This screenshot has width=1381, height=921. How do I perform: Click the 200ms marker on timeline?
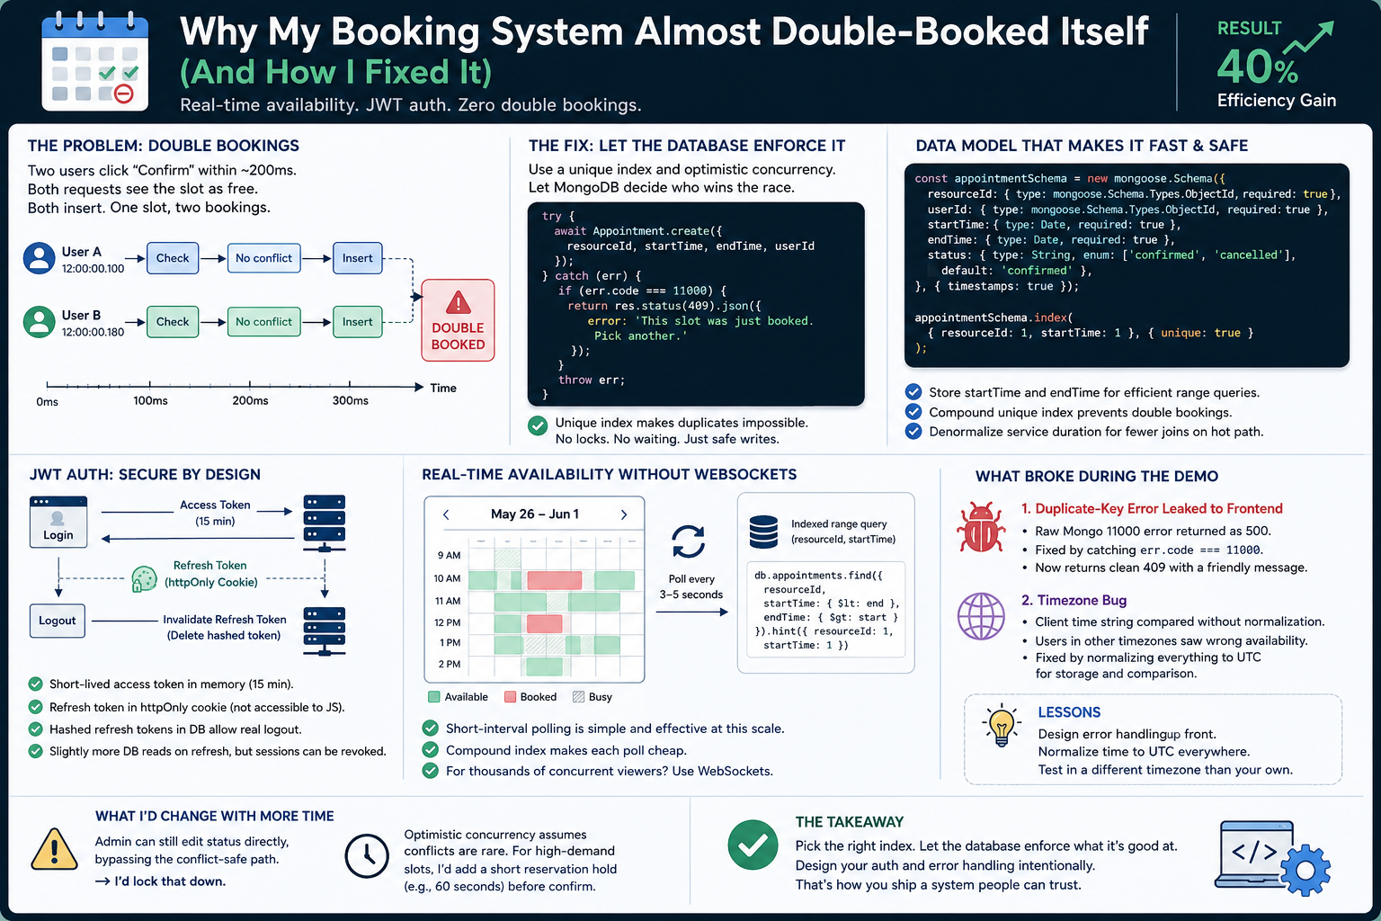tap(250, 400)
